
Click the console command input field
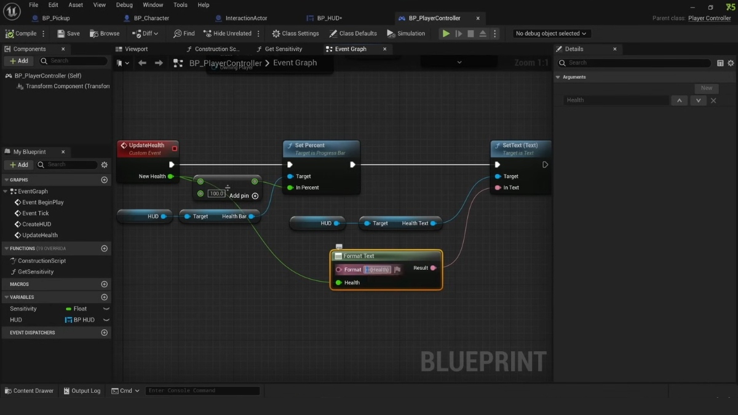(x=203, y=390)
